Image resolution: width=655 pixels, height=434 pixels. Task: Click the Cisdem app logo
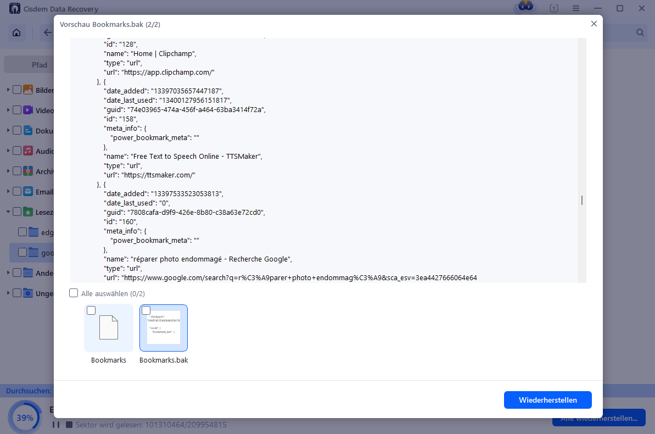(15, 8)
